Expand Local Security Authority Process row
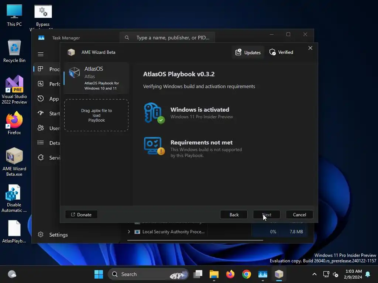 point(129,231)
